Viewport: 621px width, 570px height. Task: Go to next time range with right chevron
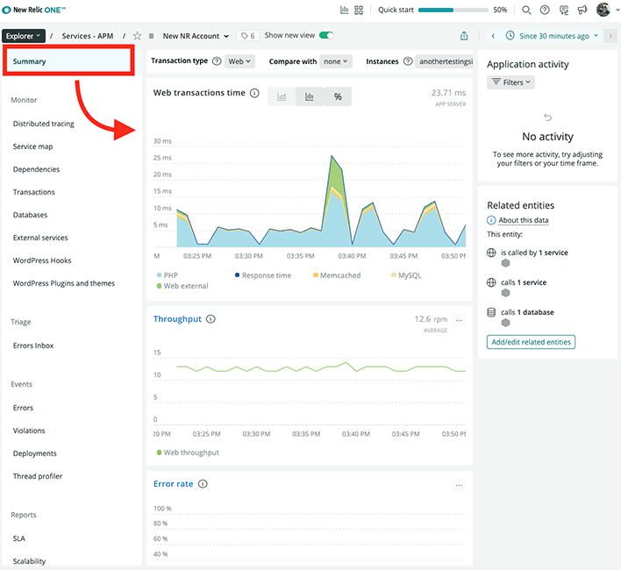tap(610, 36)
